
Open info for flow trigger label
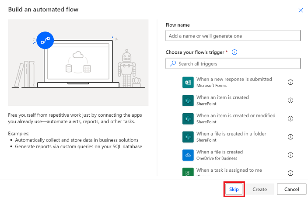[234, 52]
